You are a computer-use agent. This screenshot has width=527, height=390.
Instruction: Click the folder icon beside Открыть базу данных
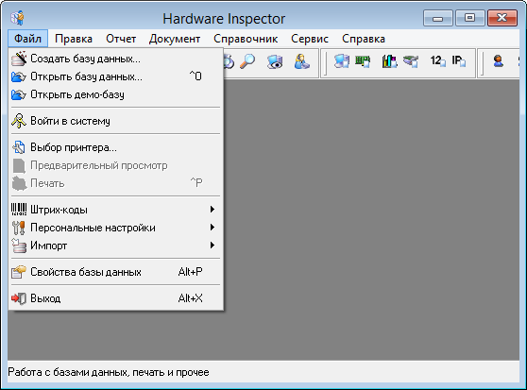[19, 76]
